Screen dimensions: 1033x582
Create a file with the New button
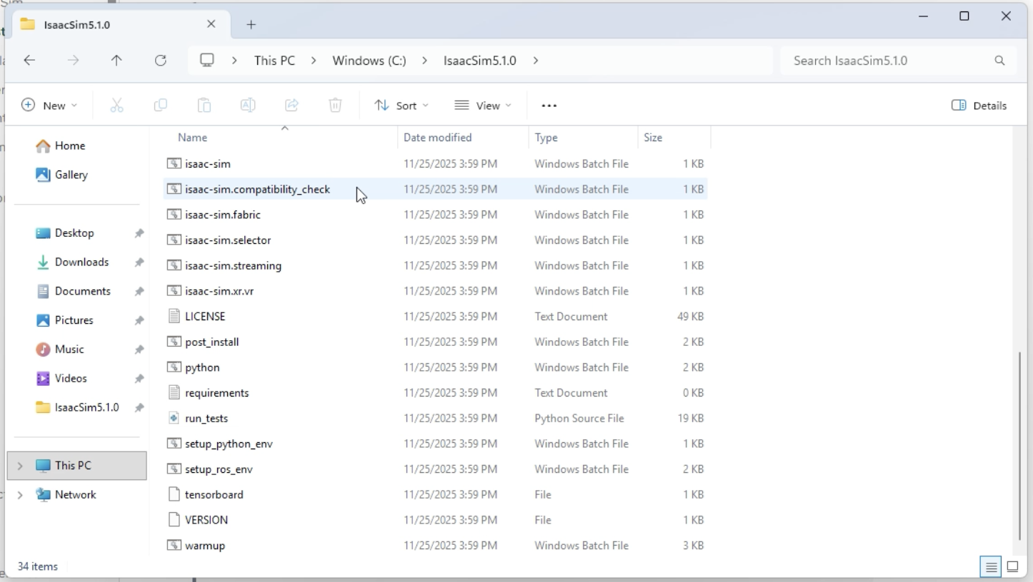pos(49,105)
